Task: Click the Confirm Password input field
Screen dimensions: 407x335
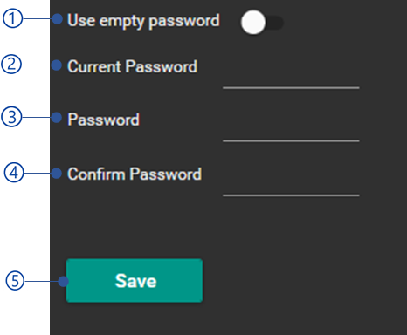Action: (291, 186)
